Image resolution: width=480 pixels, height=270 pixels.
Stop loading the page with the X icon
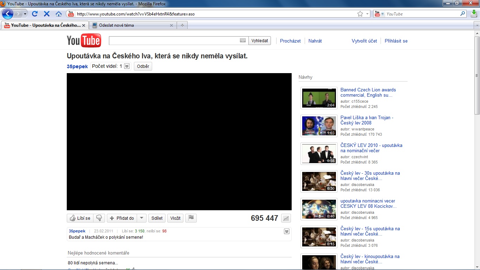point(47,14)
